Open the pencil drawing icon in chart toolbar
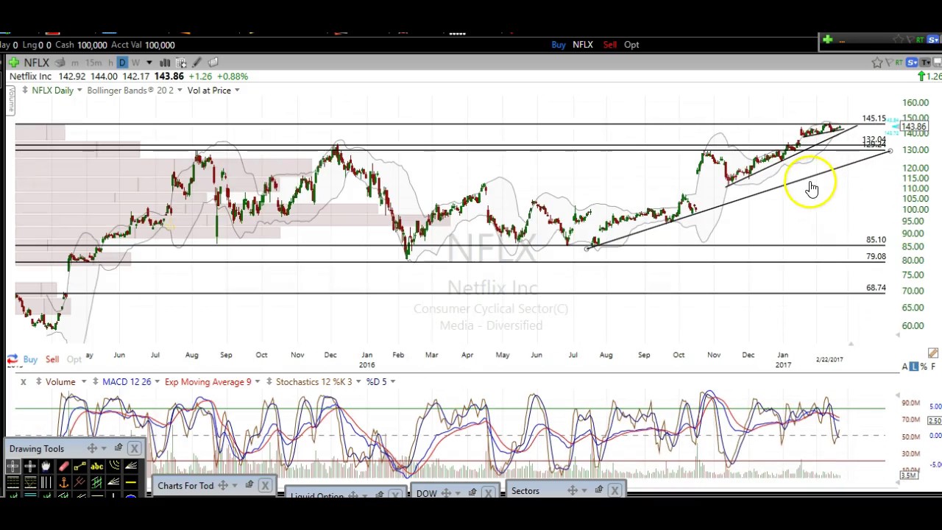The width and height of the screenshot is (942, 530). (196, 63)
